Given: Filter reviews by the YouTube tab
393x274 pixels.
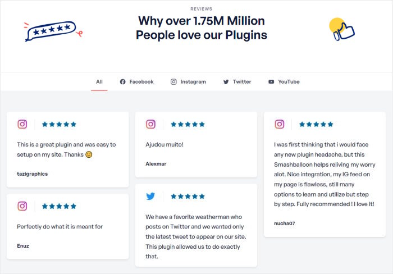Looking at the screenshot, I should pyautogui.click(x=284, y=81).
